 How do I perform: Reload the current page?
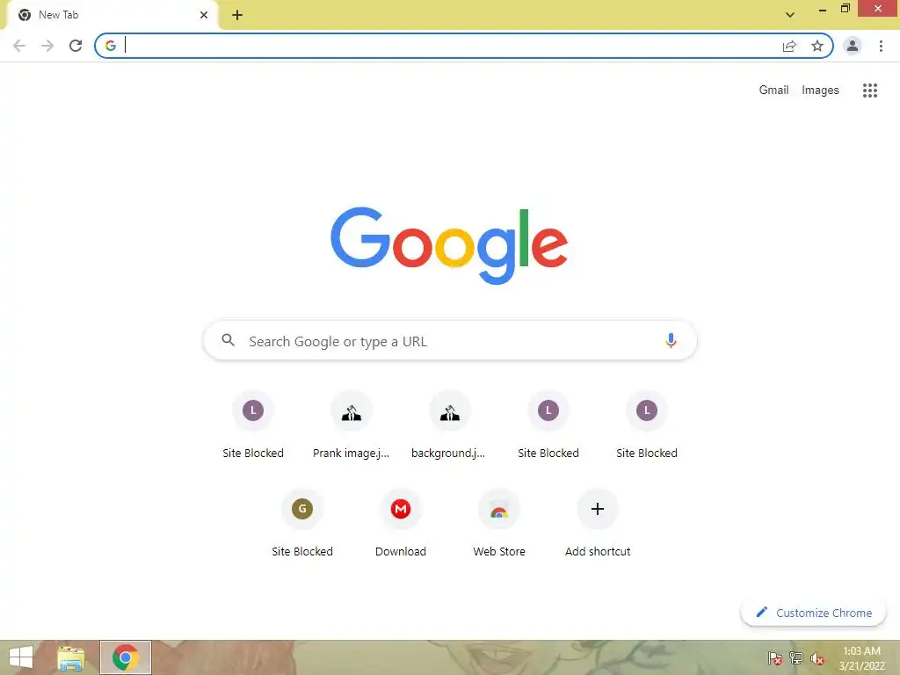pyautogui.click(x=76, y=46)
